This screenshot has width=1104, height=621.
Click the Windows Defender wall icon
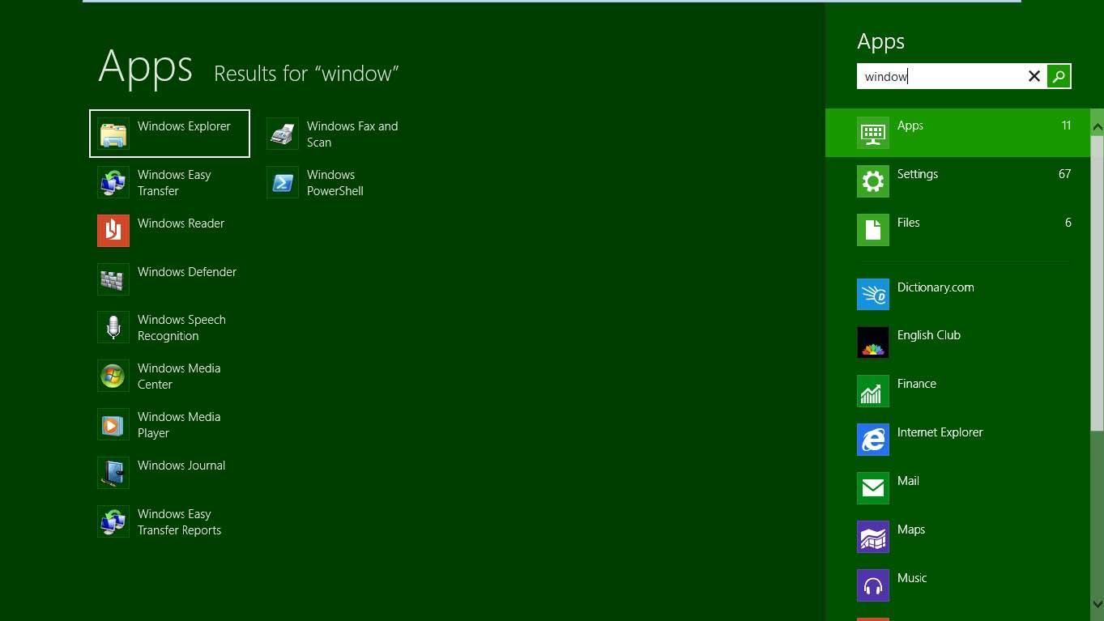click(x=113, y=279)
